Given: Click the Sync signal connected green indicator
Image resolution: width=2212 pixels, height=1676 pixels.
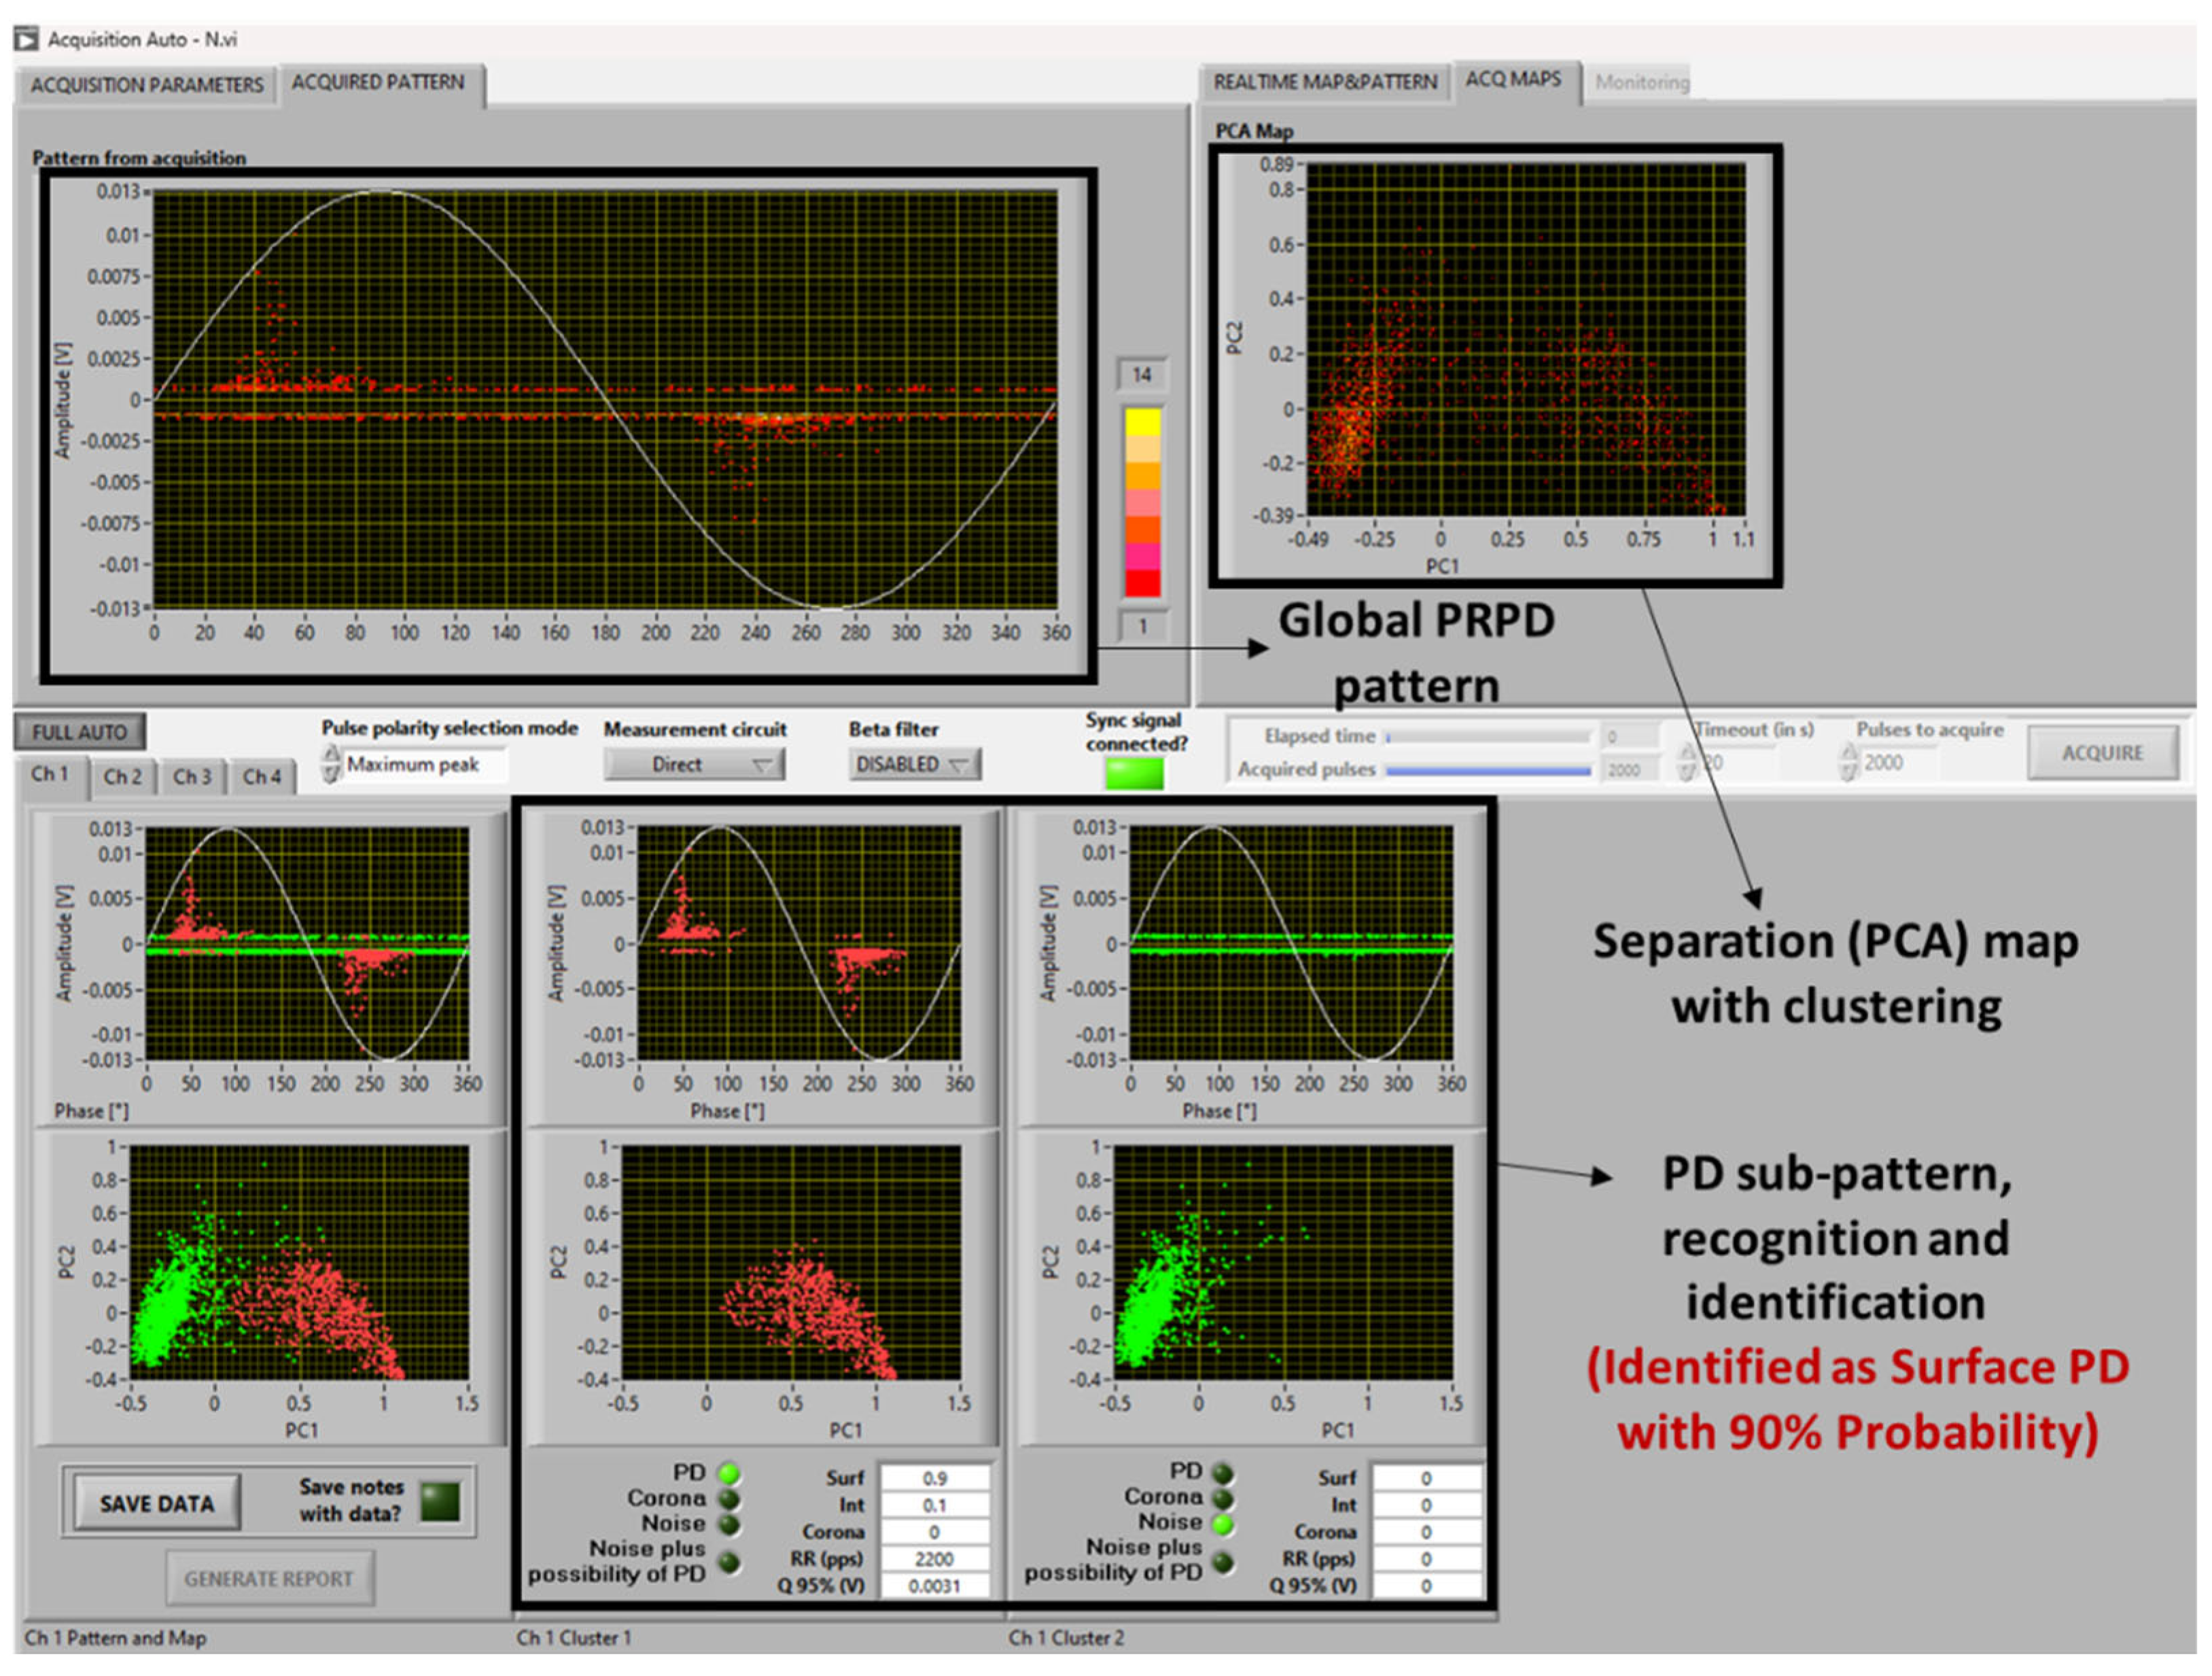Looking at the screenshot, I should click(x=1134, y=773).
